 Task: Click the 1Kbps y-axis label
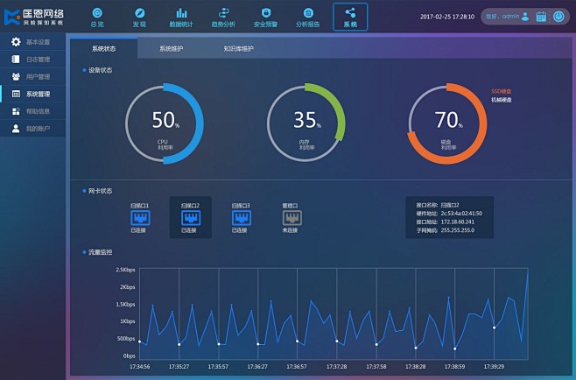(x=128, y=321)
